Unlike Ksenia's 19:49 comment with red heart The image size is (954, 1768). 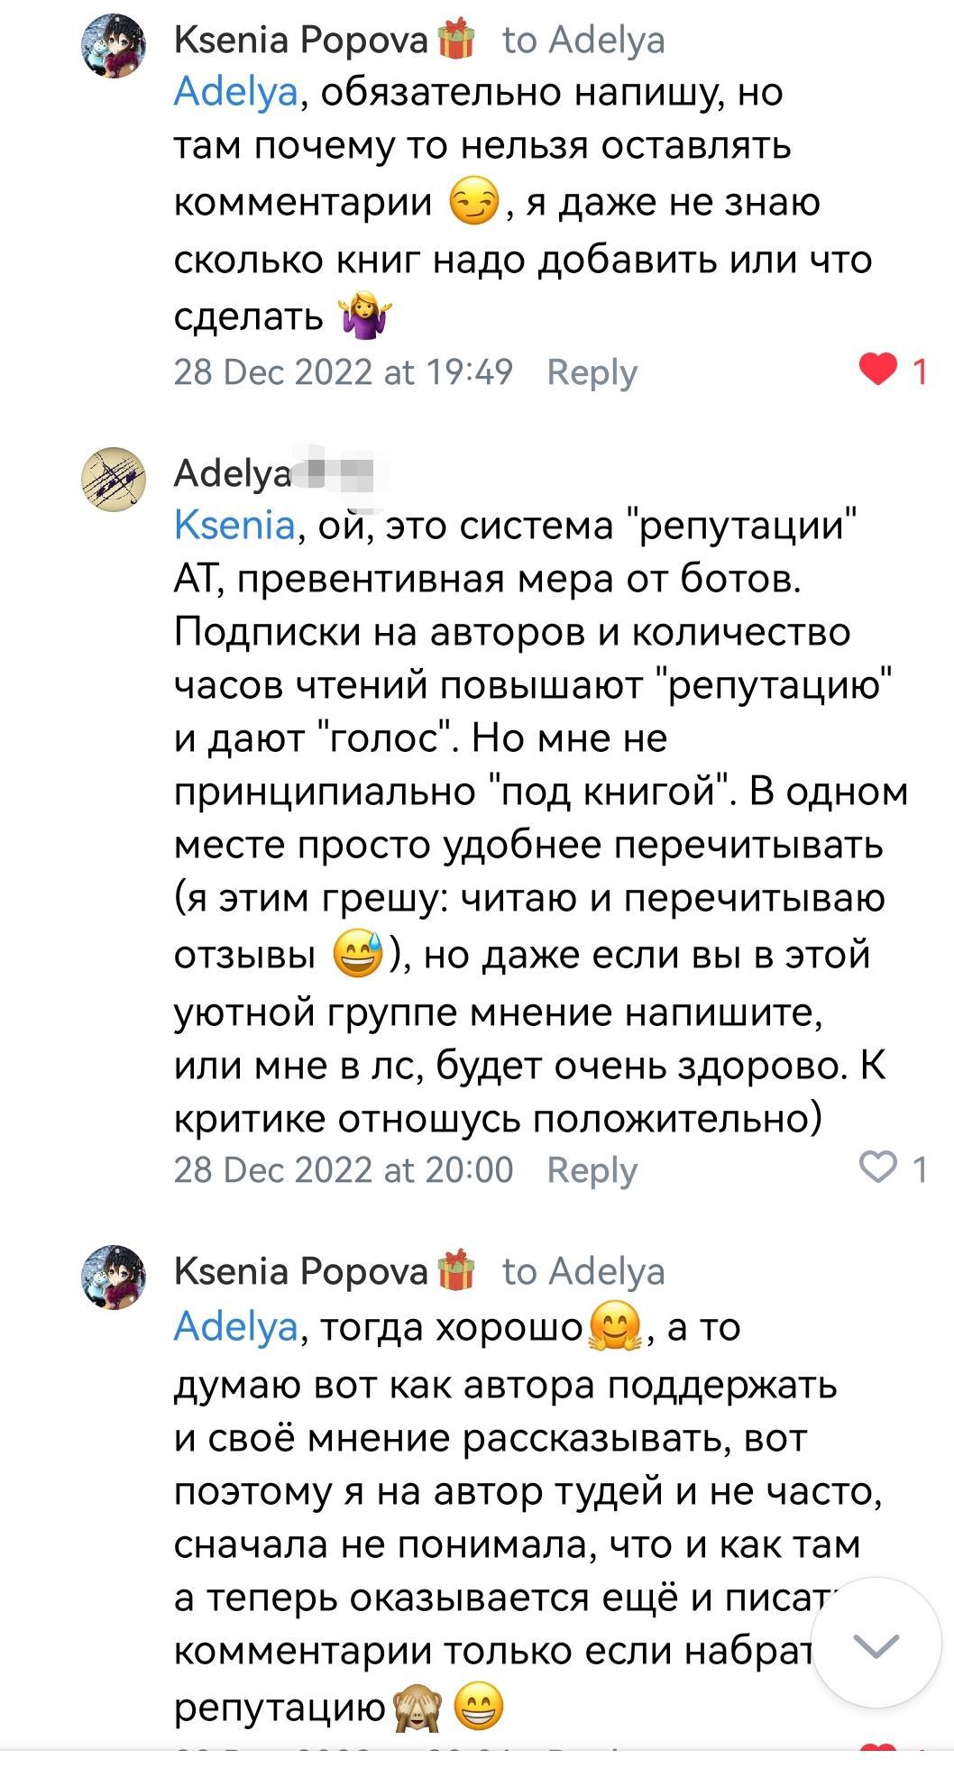[878, 370]
